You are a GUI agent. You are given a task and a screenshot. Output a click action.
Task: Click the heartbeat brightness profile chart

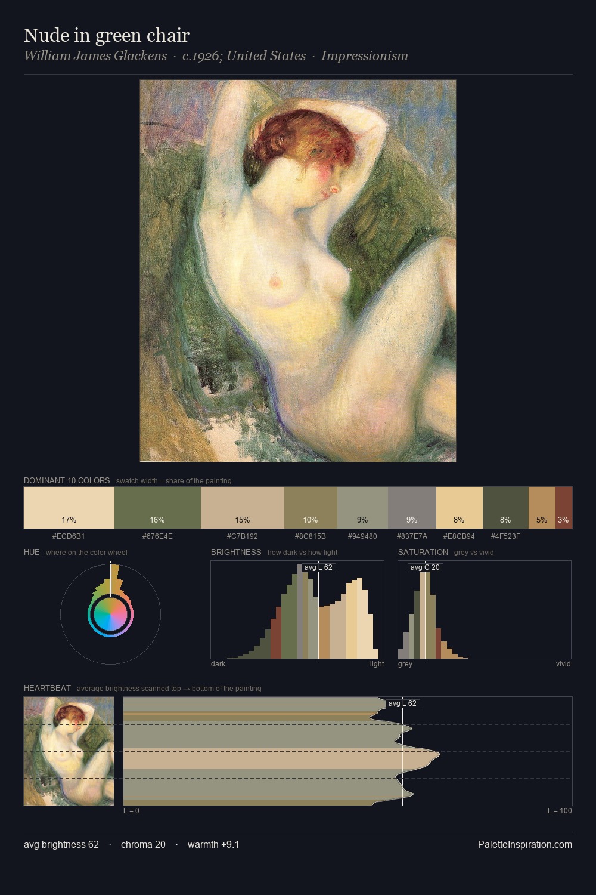coord(347,751)
